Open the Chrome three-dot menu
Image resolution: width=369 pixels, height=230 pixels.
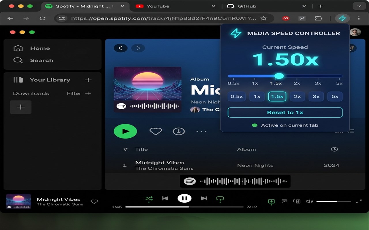[x=359, y=18]
